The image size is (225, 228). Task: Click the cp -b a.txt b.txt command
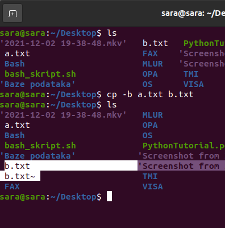pos(150,94)
